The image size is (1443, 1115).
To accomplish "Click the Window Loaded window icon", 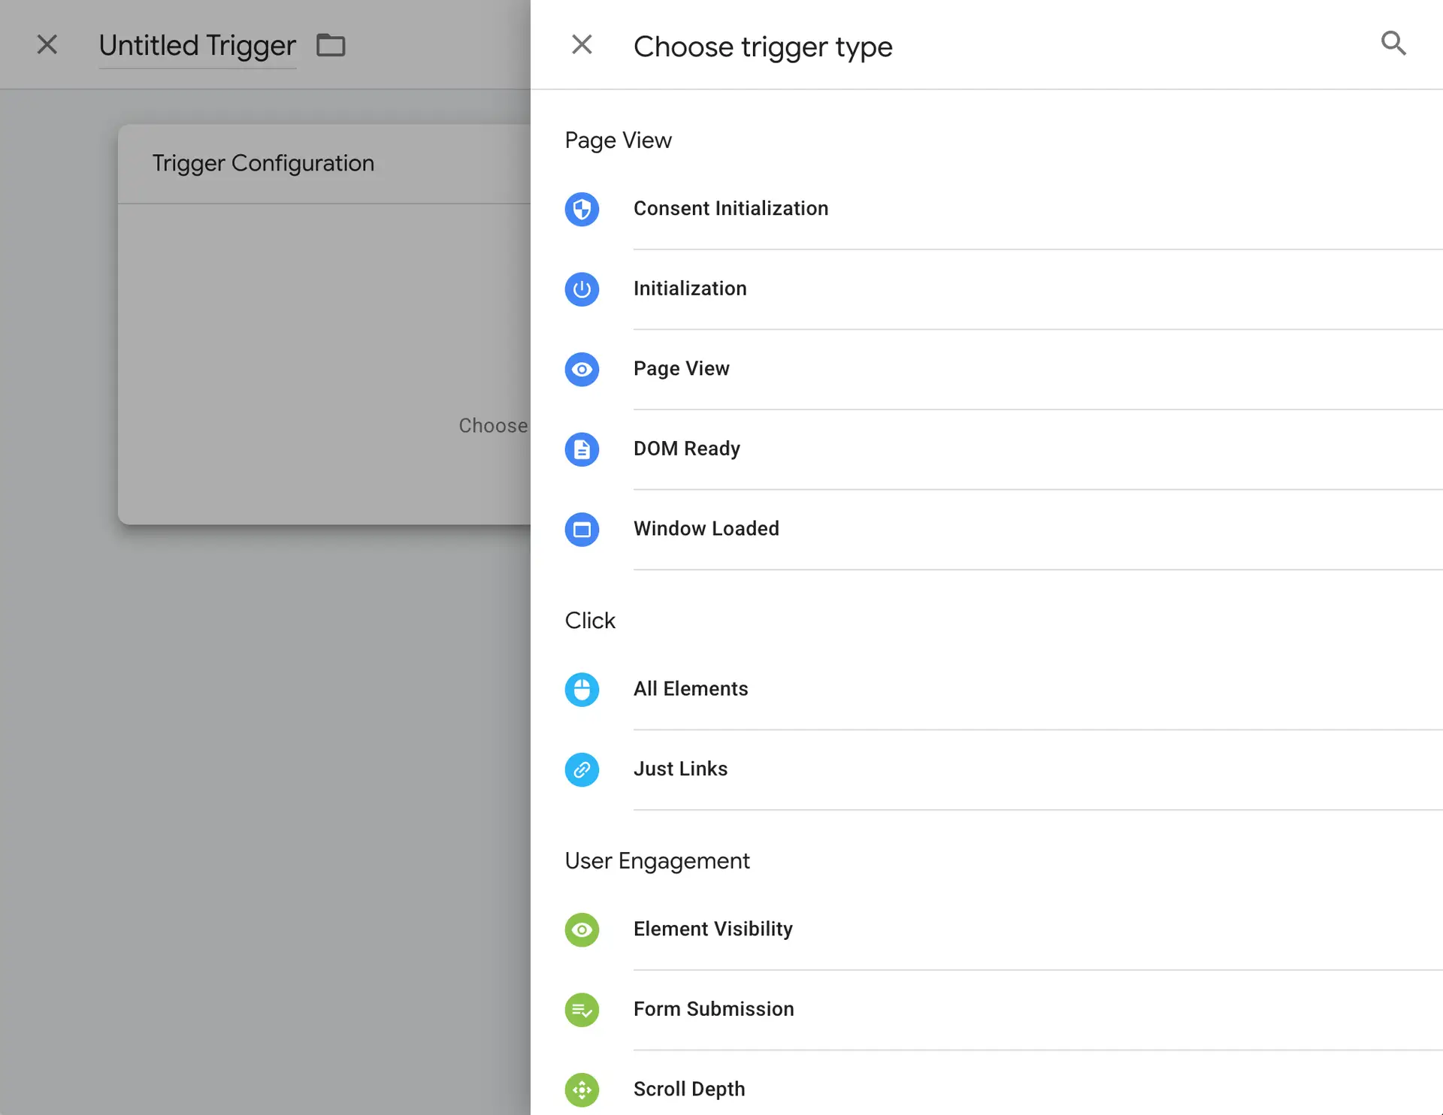I will [x=582, y=529].
